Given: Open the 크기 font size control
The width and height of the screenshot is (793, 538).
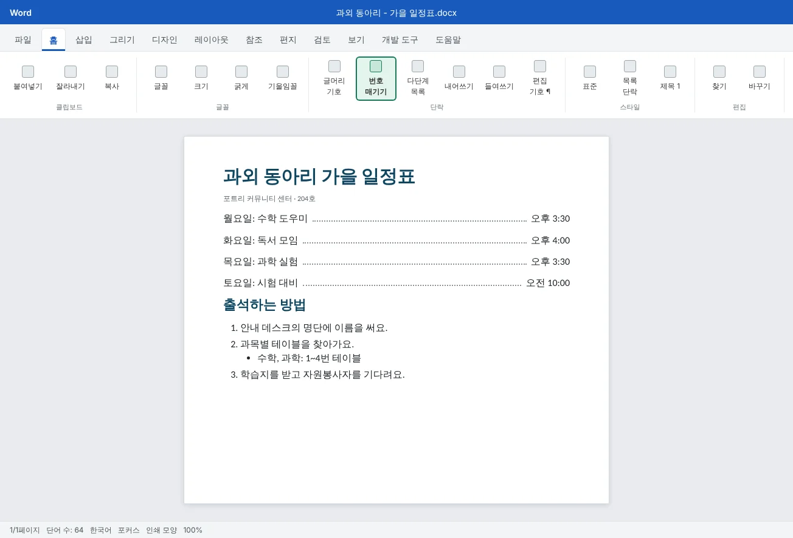Looking at the screenshot, I should (201, 78).
